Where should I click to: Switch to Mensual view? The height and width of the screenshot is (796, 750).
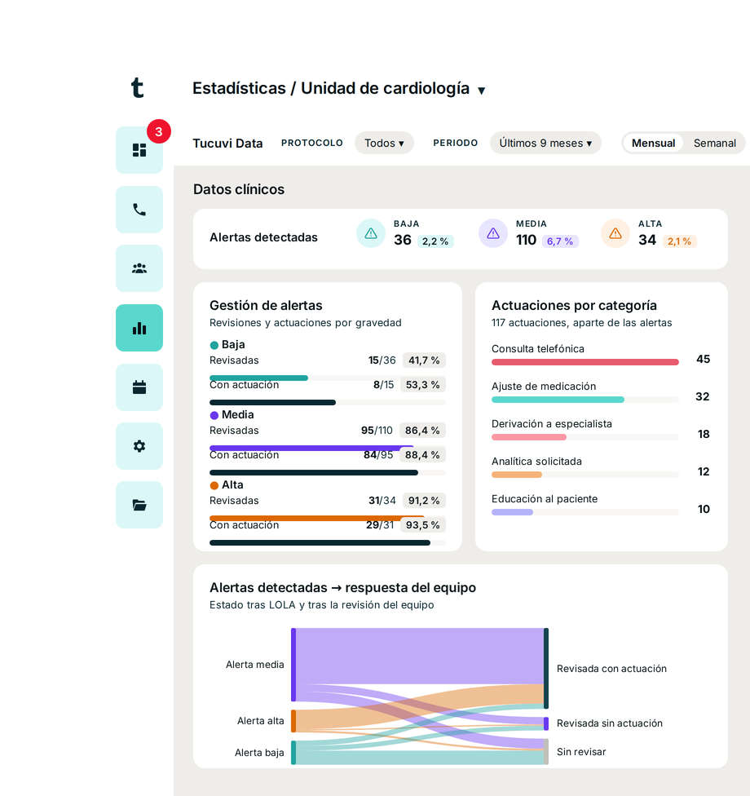click(653, 144)
